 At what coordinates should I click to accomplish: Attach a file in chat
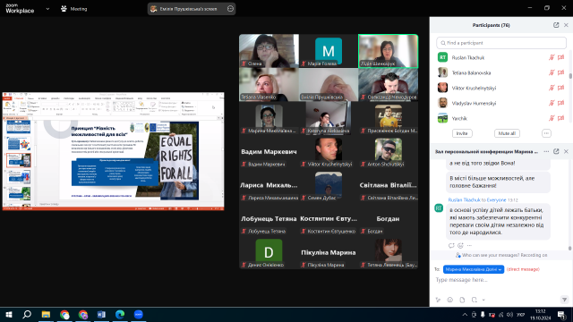point(462,300)
